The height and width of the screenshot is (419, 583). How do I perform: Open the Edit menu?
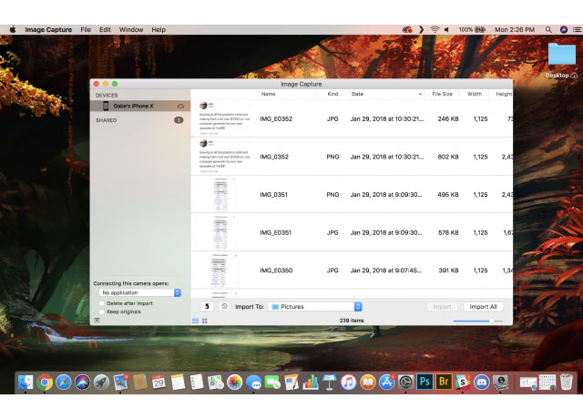106,29
